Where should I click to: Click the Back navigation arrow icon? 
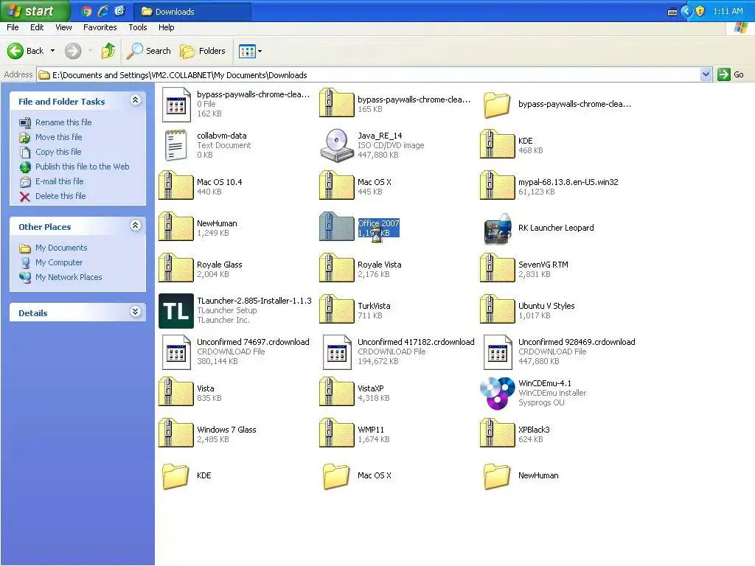pyautogui.click(x=15, y=51)
